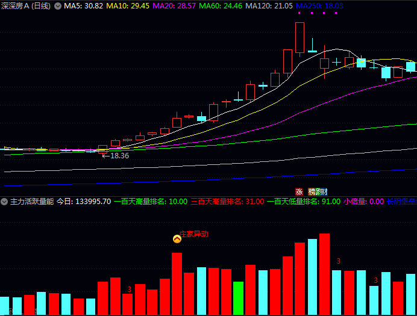Click the 长阴堡垒 label at the panel edge
The height and width of the screenshot is (316, 417).
click(402, 202)
